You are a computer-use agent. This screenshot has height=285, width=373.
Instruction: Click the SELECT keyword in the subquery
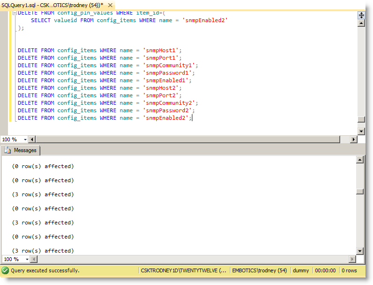click(x=41, y=20)
